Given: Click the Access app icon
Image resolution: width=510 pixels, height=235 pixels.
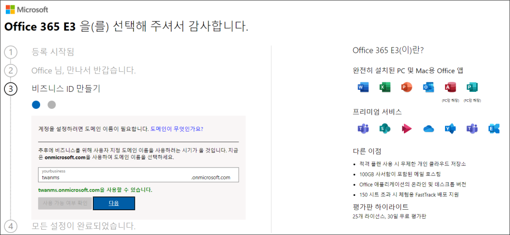Looking at the screenshot, I should (450, 87).
